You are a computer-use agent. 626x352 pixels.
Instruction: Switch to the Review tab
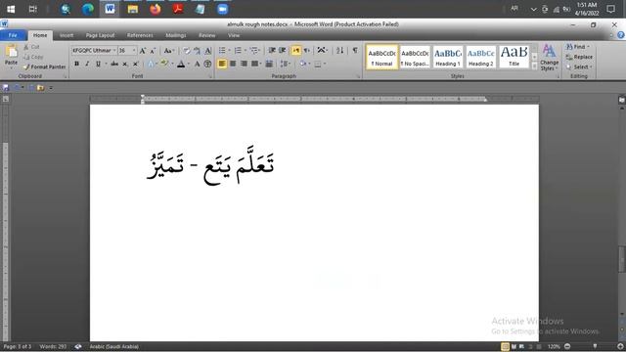[x=206, y=35]
